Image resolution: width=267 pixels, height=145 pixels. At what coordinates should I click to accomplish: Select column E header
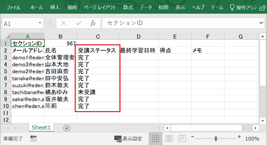(175, 36)
